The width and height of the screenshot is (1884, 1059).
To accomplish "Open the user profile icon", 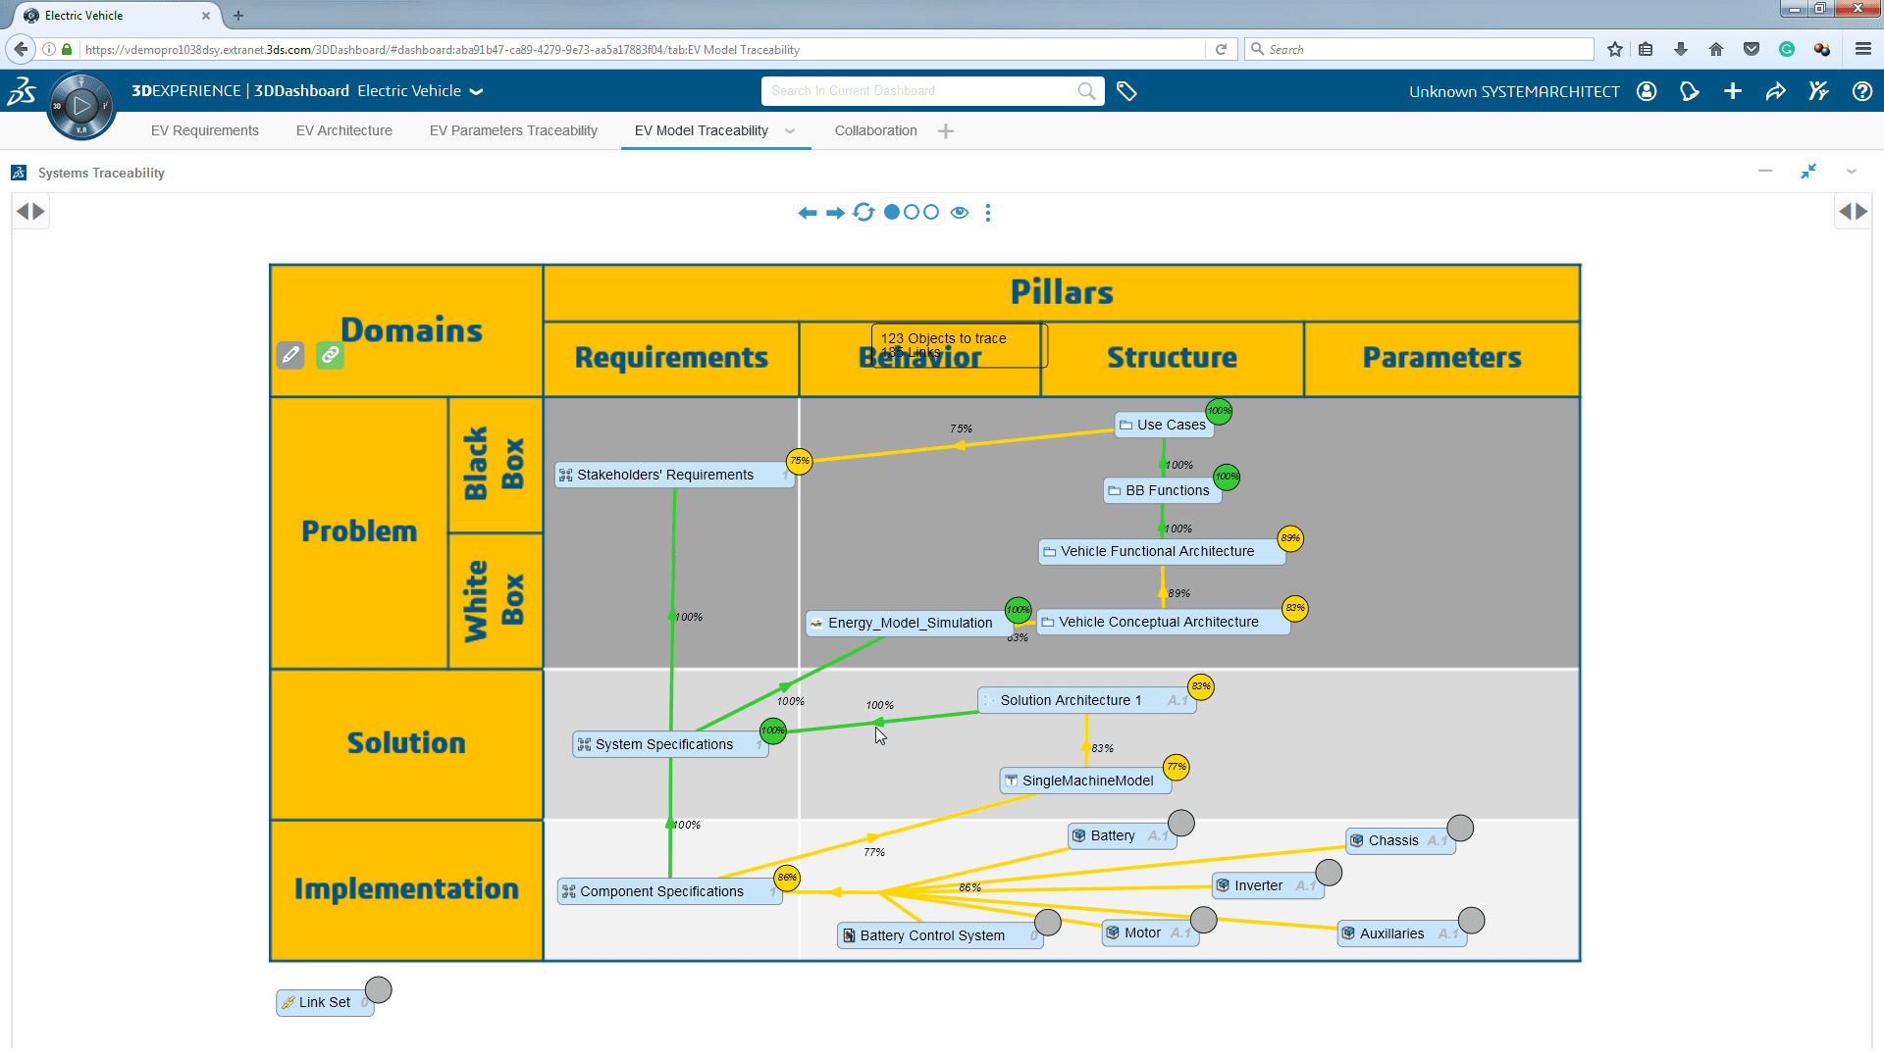I will tap(1647, 91).
